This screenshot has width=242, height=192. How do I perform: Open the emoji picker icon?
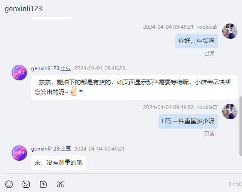pyautogui.click(x=9, y=184)
